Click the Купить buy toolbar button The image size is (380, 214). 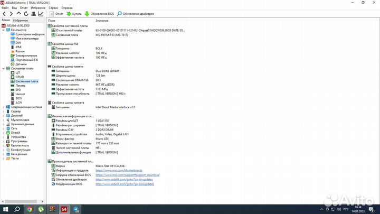[x=74, y=14]
